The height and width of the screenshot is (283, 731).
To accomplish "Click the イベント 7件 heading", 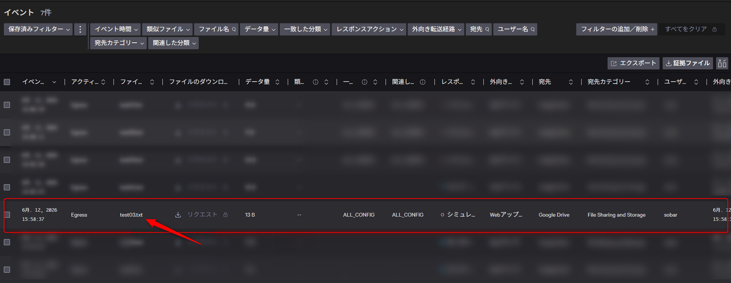I will pos(28,13).
